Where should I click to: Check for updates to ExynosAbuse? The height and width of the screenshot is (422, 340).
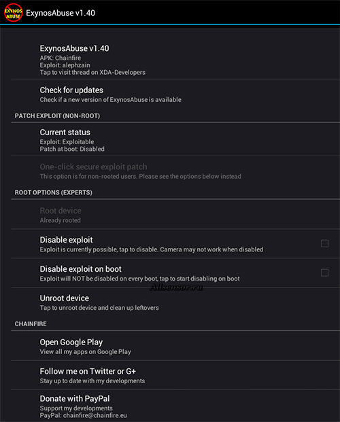pyautogui.click(x=175, y=94)
